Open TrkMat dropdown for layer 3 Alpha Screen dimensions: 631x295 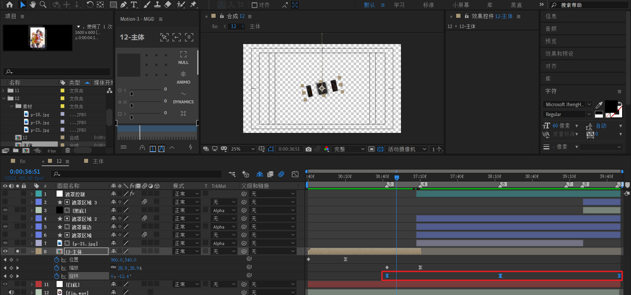click(x=224, y=210)
